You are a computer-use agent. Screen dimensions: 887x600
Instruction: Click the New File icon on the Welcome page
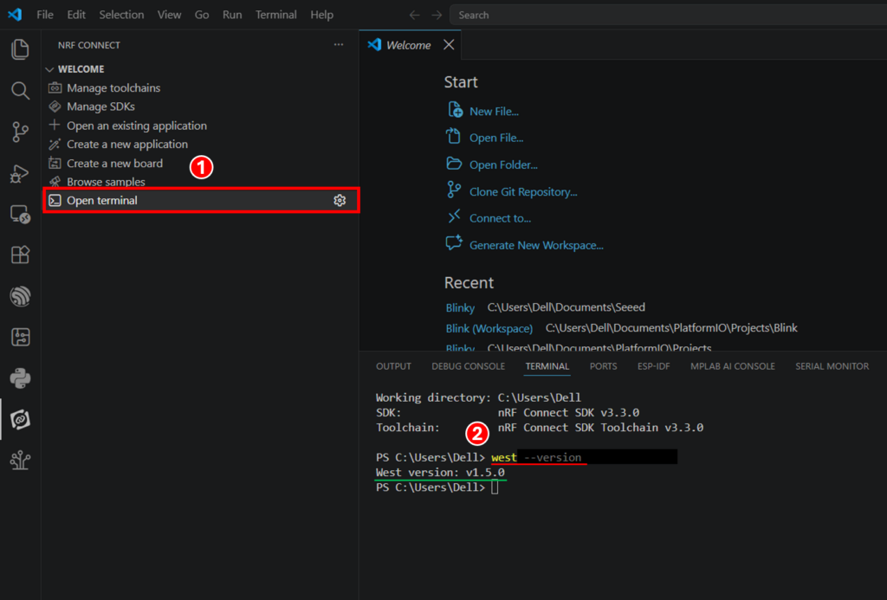coord(455,110)
